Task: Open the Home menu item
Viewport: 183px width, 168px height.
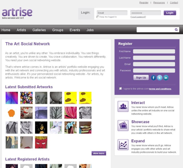Action: (x=6, y=30)
